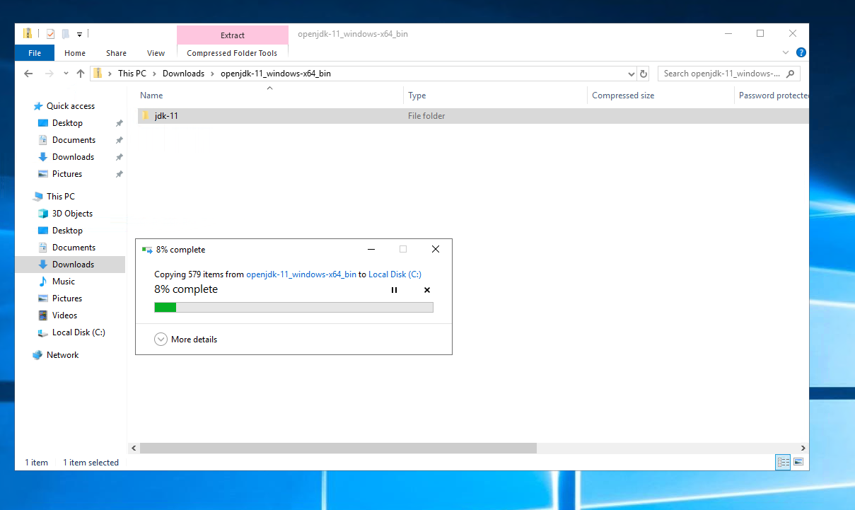Viewport: 855px width, 510px height.
Task: Open Local Disk (C:) in the sidebar
Action: [78, 332]
